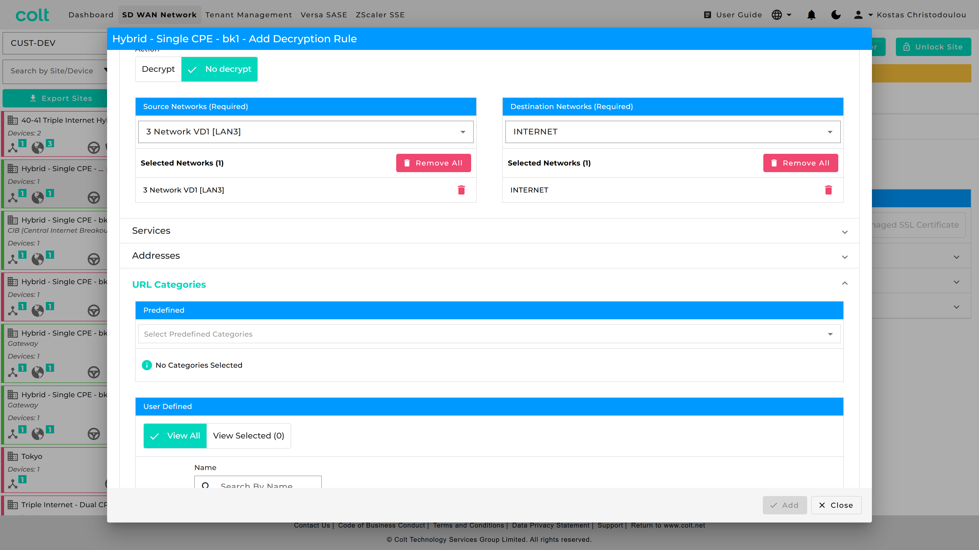
Task: Open Destination Networks dropdown
Action: [673, 132]
